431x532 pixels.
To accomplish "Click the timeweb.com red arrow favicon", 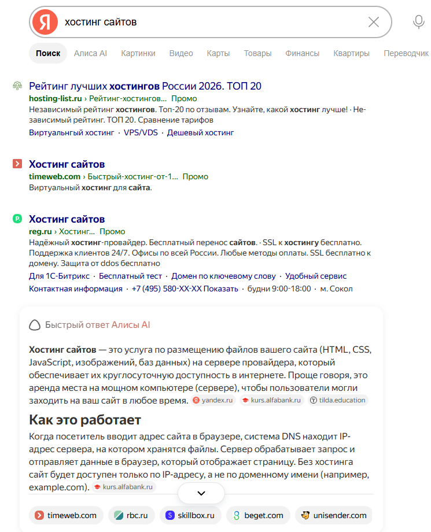I will pyautogui.click(x=17, y=164).
